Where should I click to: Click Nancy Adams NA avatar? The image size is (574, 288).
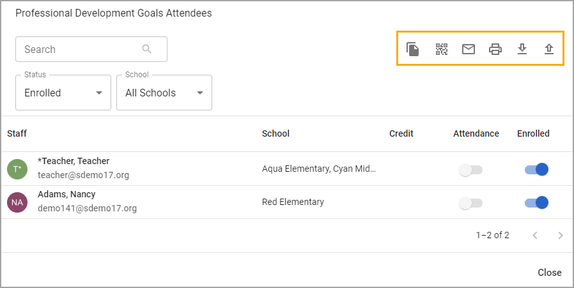pyautogui.click(x=17, y=202)
